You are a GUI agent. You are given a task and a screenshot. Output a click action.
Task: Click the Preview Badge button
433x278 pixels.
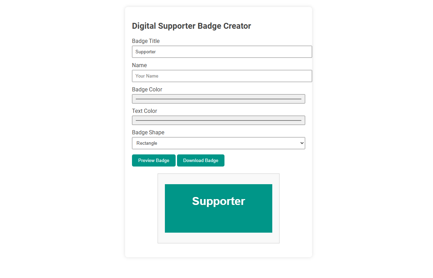153,160
